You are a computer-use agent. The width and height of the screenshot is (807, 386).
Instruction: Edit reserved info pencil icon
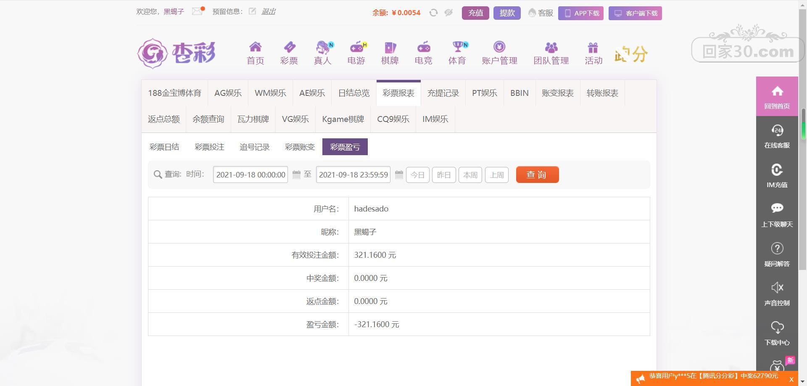click(x=252, y=11)
